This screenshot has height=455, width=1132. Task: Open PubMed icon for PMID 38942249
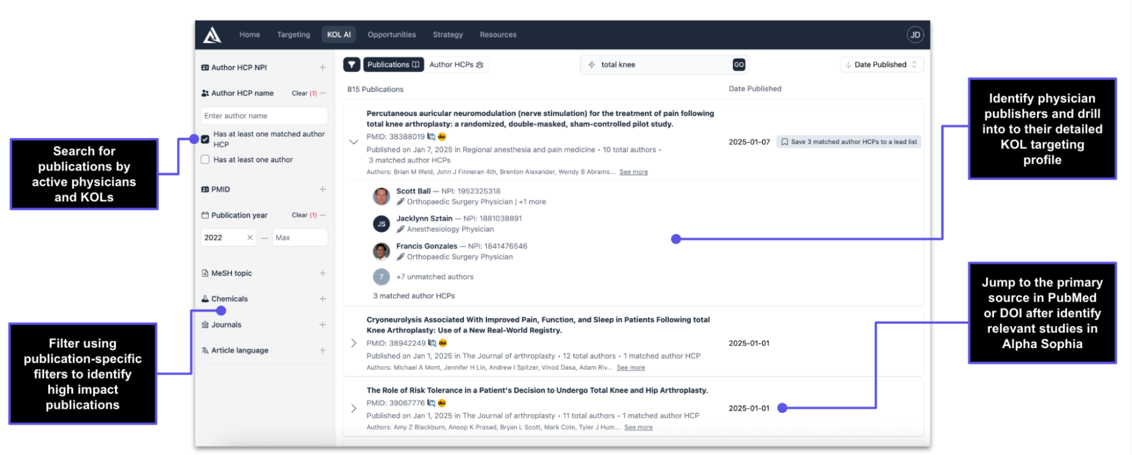pyautogui.click(x=432, y=343)
